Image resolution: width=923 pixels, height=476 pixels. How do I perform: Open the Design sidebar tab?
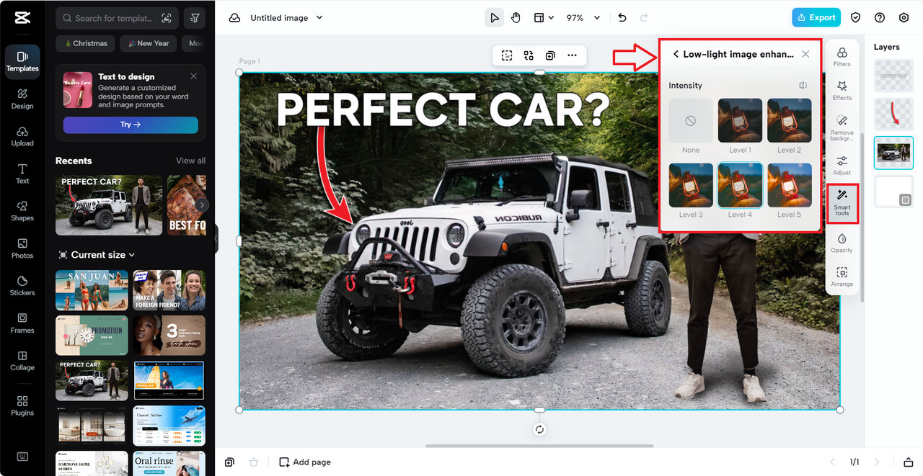[x=22, y=99]
